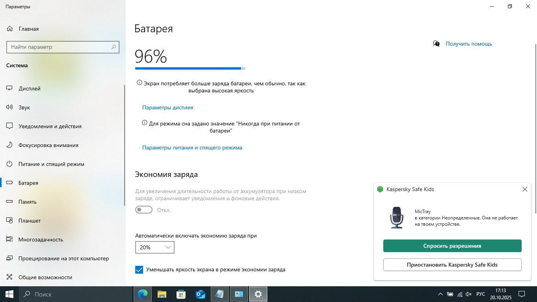Screen dimensions: 537x302
Task: Click the Найти параметр search field
Action: (x=59, y=47)
